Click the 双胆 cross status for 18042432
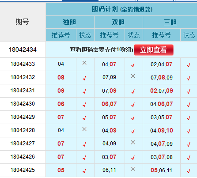 pyautogui.click(x=133, y=76)
